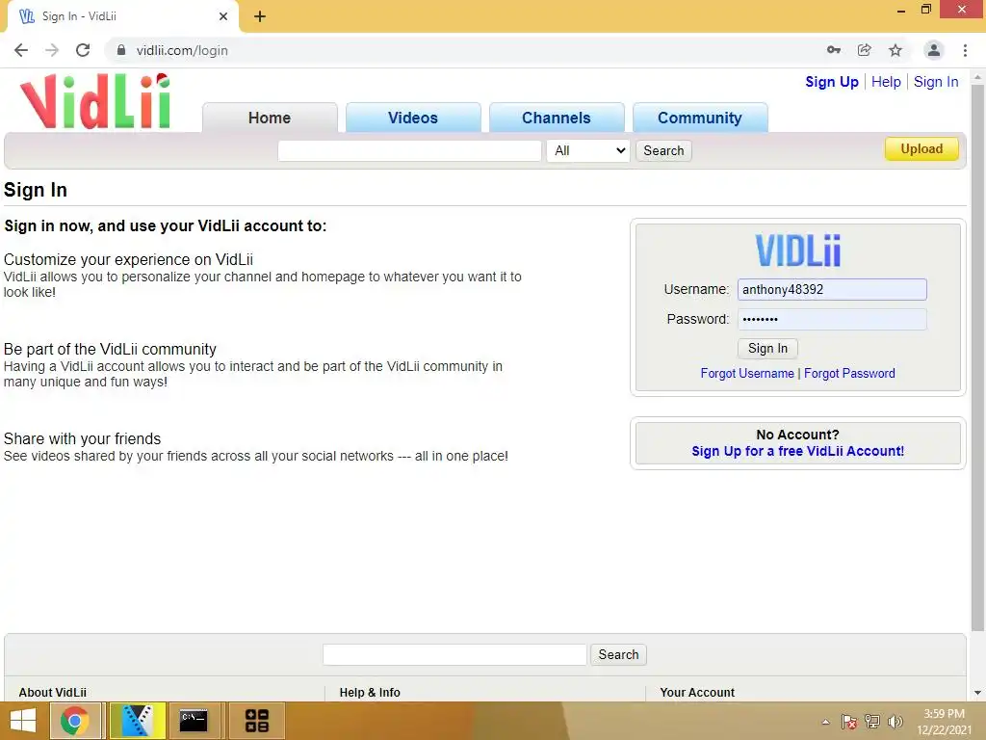Click the Sign In button in login form
The image size is (986, 740).
click(767, 349)
